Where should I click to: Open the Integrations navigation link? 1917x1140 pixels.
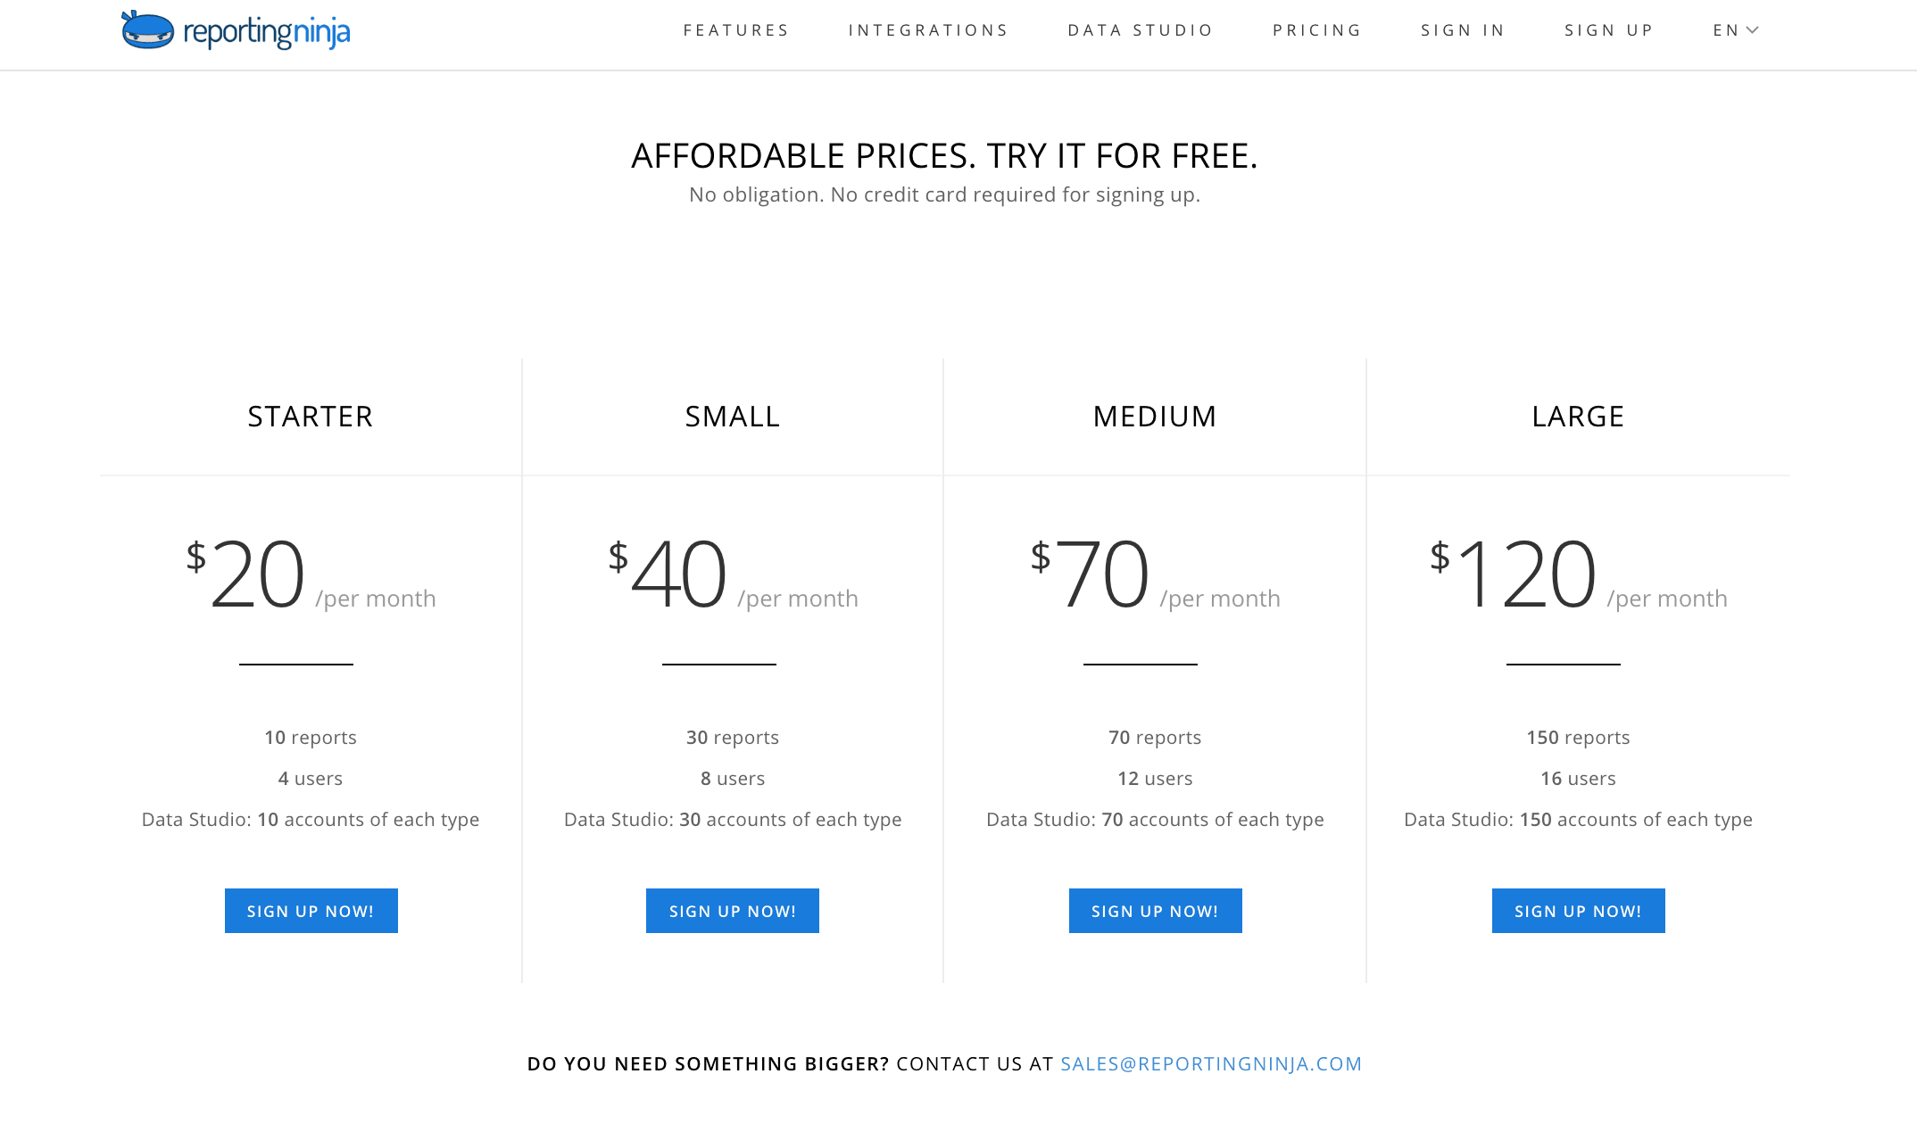pyautogui.click(x=928, y=30)
